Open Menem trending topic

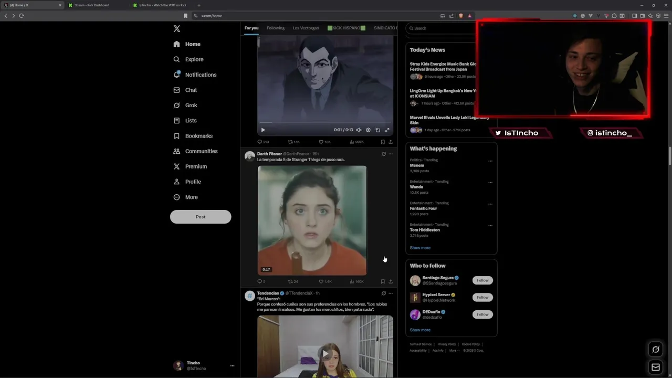pos(417,165)
